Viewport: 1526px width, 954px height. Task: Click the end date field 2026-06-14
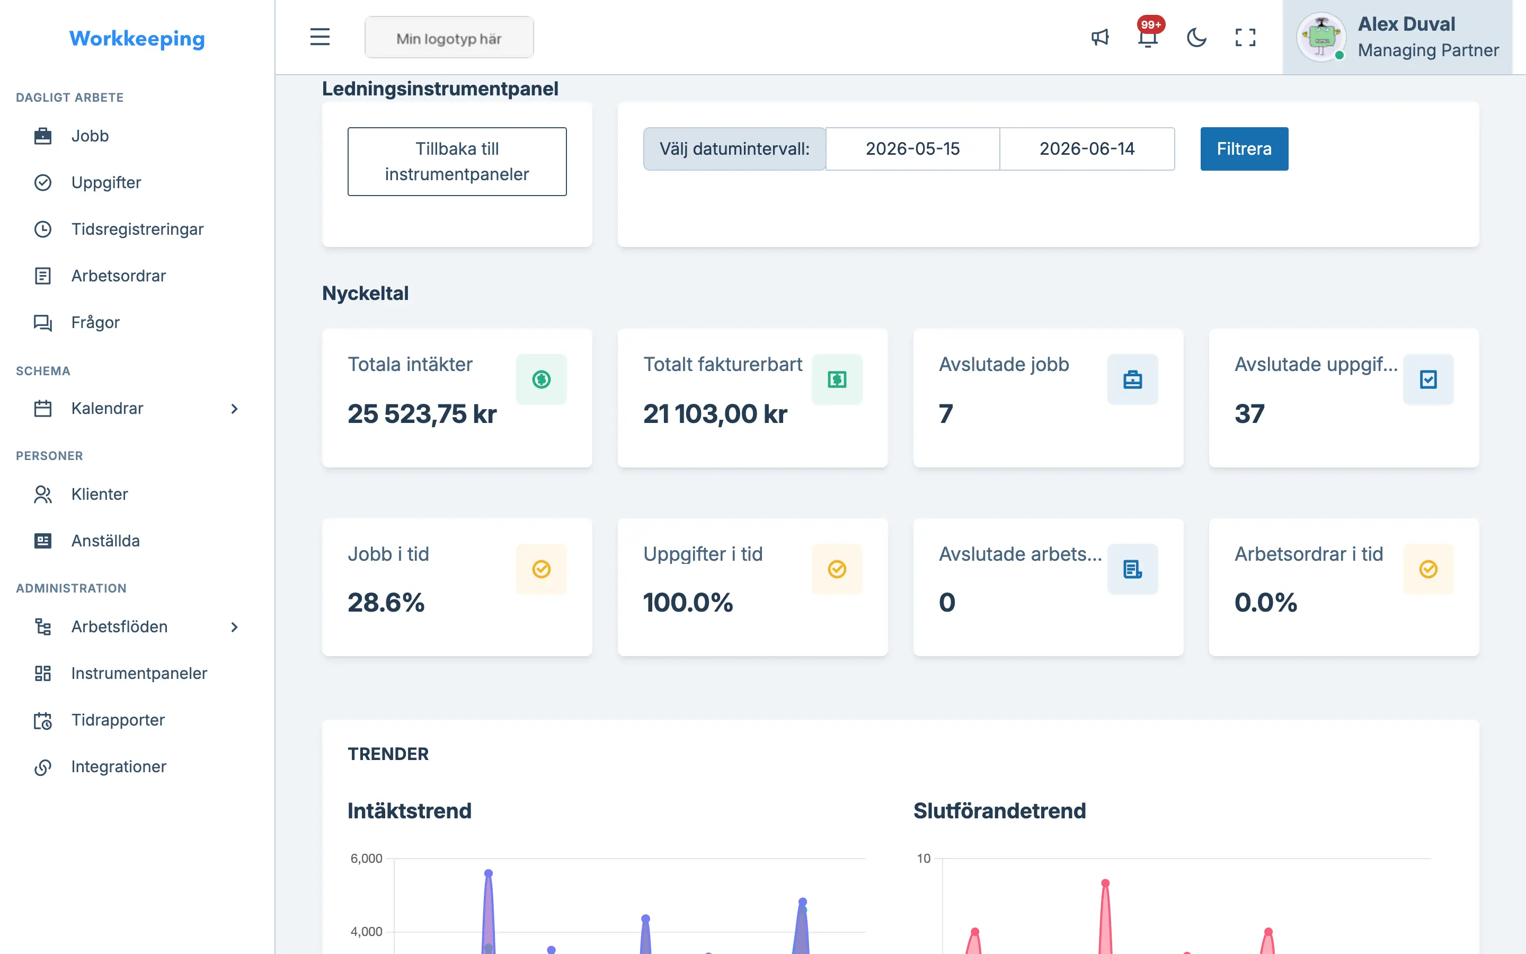click(1087, 149)
